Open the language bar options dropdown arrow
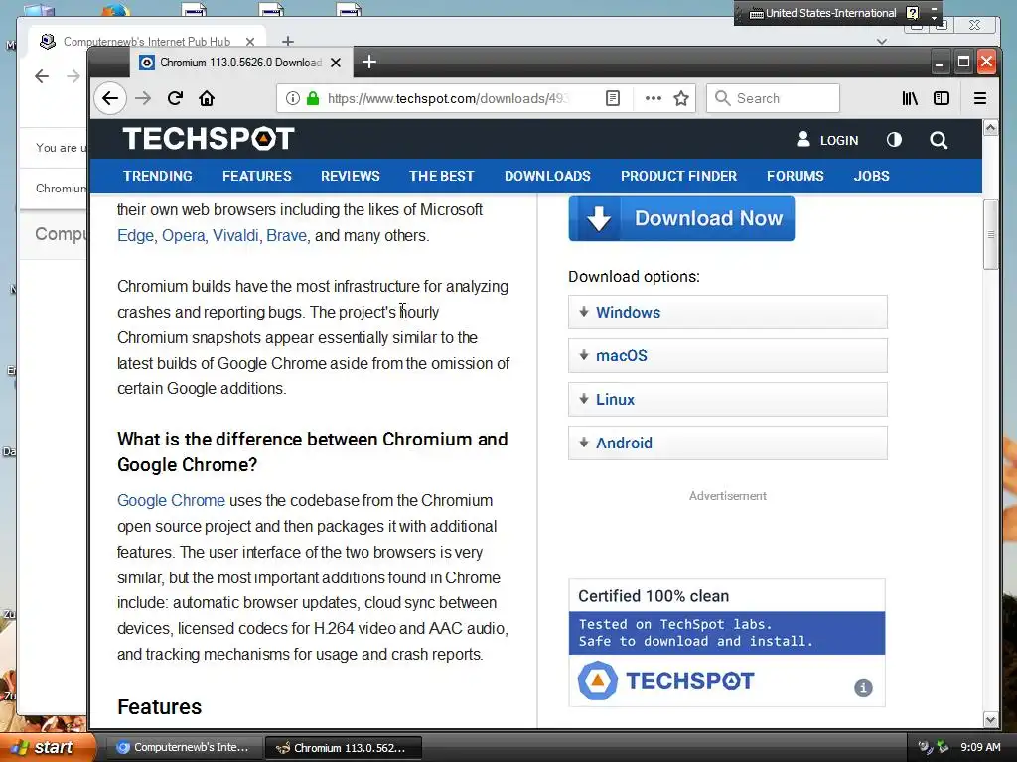The width and height of the screenshot is (1017, 762). coord(934,17)
